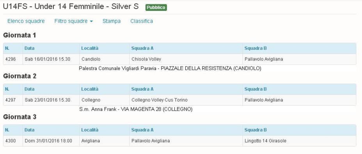
Task: Click the green Pubblico badge
Action: (x=156, y=8)
